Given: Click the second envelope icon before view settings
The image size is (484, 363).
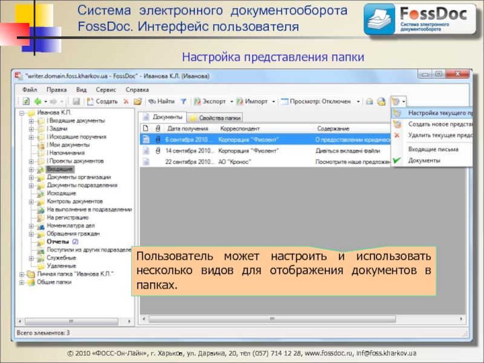Looking at the screenshot, I should 382,101.
